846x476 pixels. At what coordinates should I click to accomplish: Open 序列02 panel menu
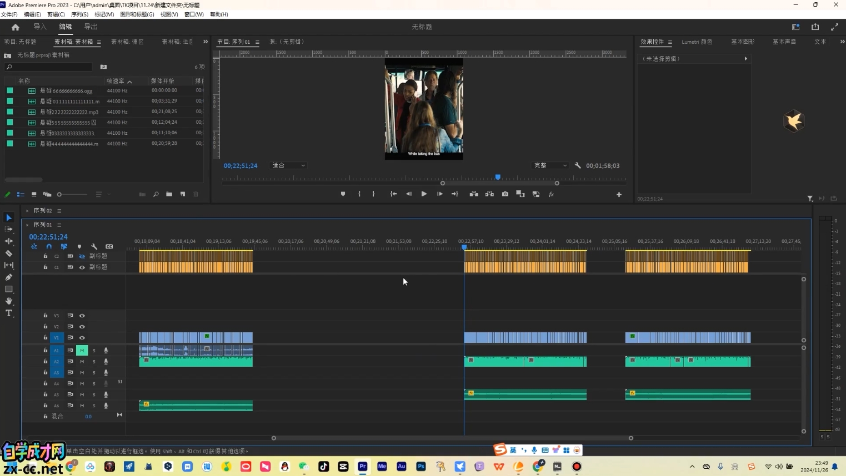(x=59, y=211)
